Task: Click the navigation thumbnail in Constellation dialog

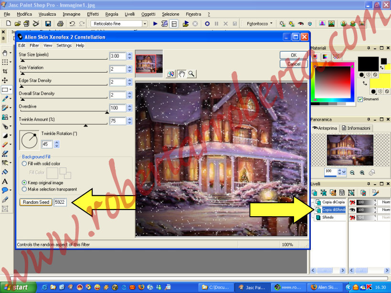Action: pyautogui.click(x=149, y=63)
